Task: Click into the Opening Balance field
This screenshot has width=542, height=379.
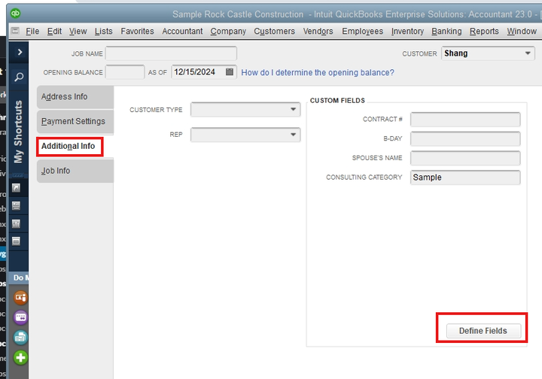Action: pyautogui.click(x=125, y=72)
